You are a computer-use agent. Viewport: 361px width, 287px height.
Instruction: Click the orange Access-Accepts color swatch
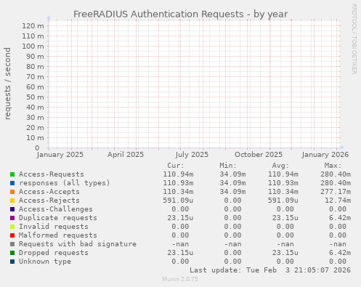pos(12,192)
